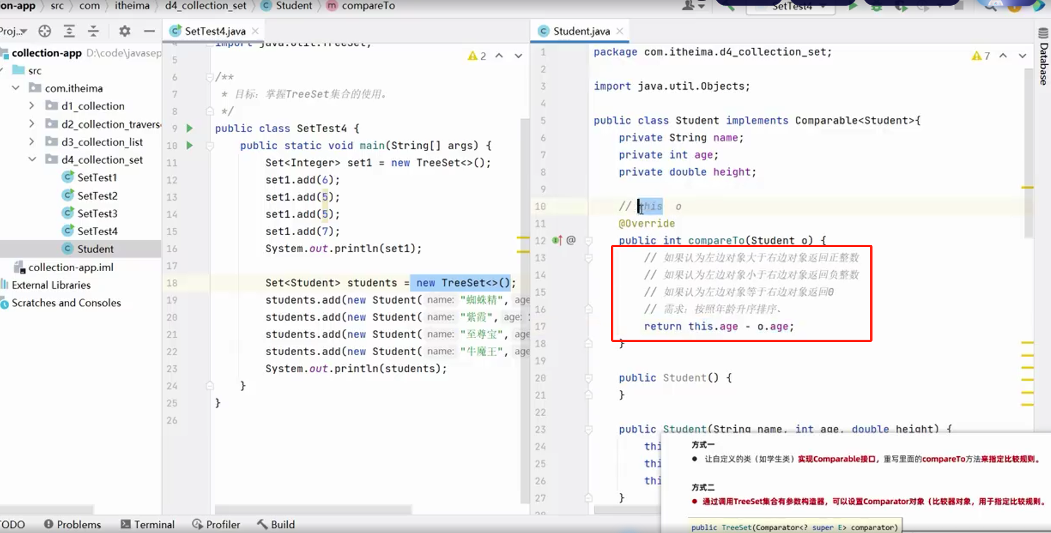Click 'System.out.println(students);' line
Viewport: 1051px width, 533px height.
356,368
